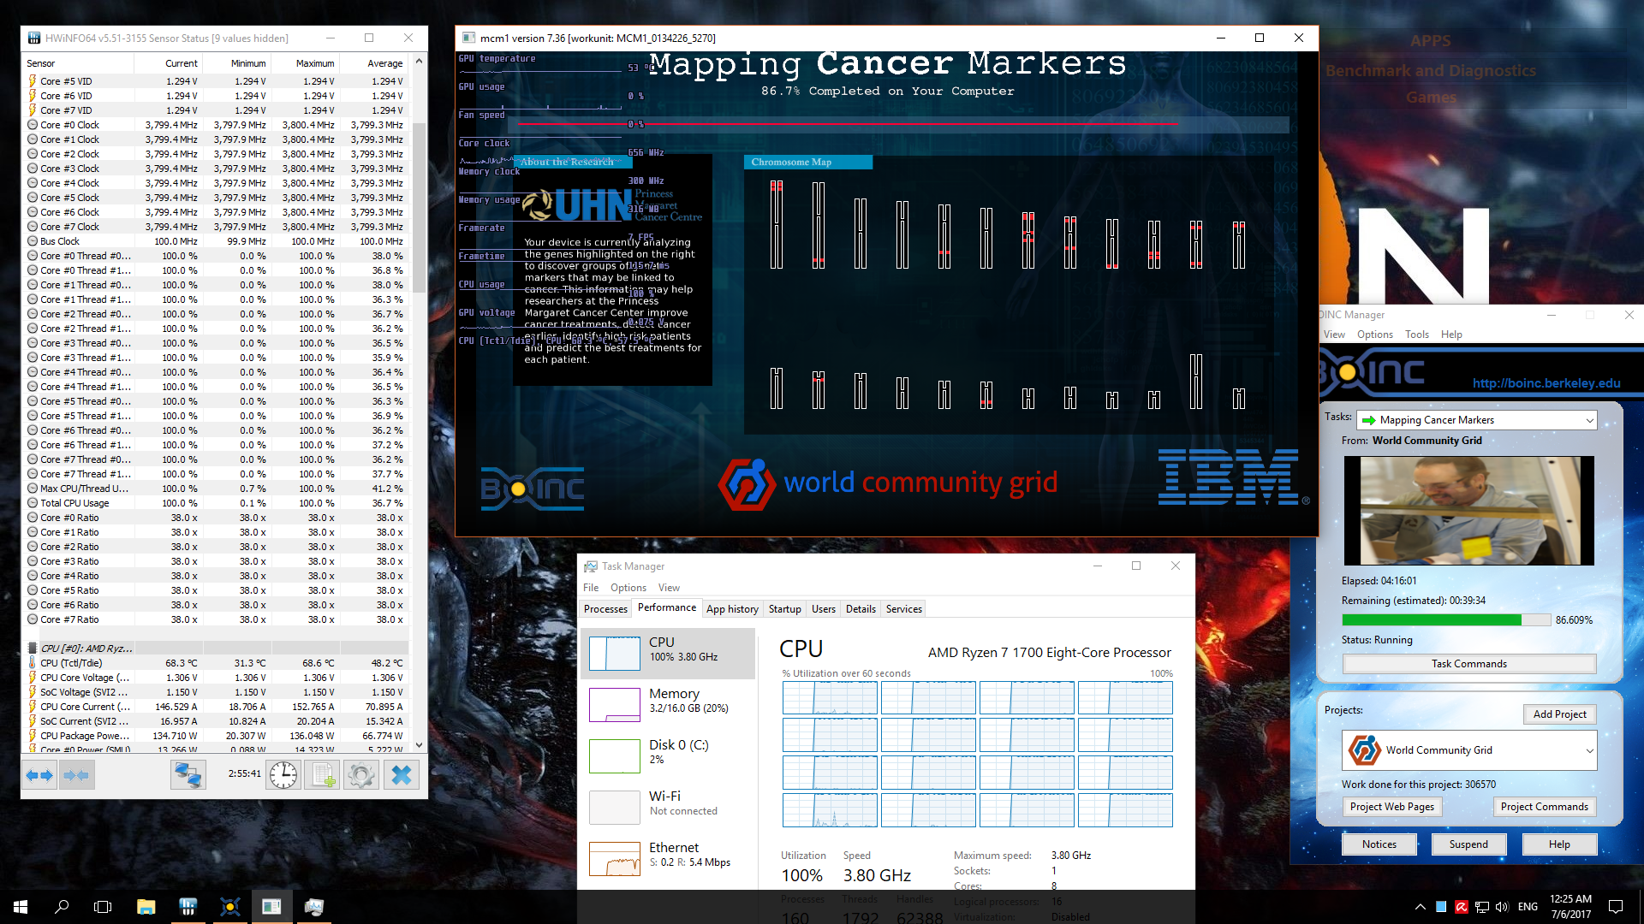Screen dimensions: 1644x924
Task: Select 'CPU Package Powe...' row in HWiNFO
Action: pos(217,736)
